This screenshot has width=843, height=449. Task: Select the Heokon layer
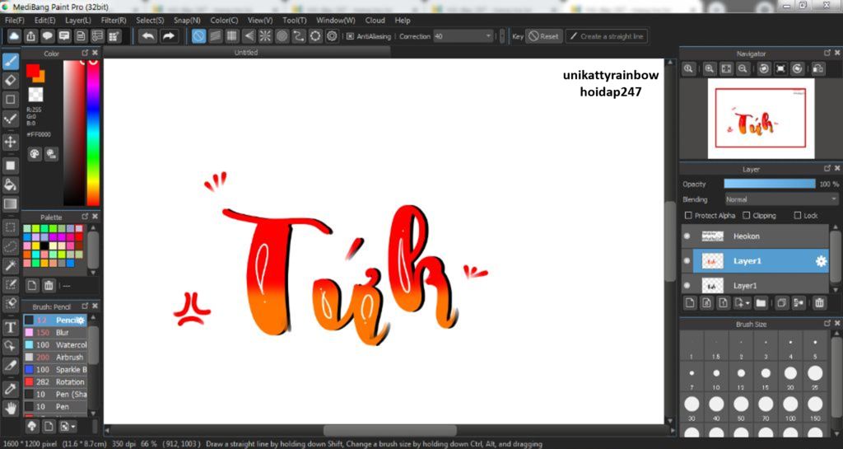pyautogui.click(x=756, y=236)
